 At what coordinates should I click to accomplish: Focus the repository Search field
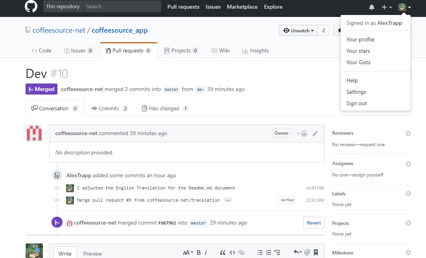click(122, 6)
